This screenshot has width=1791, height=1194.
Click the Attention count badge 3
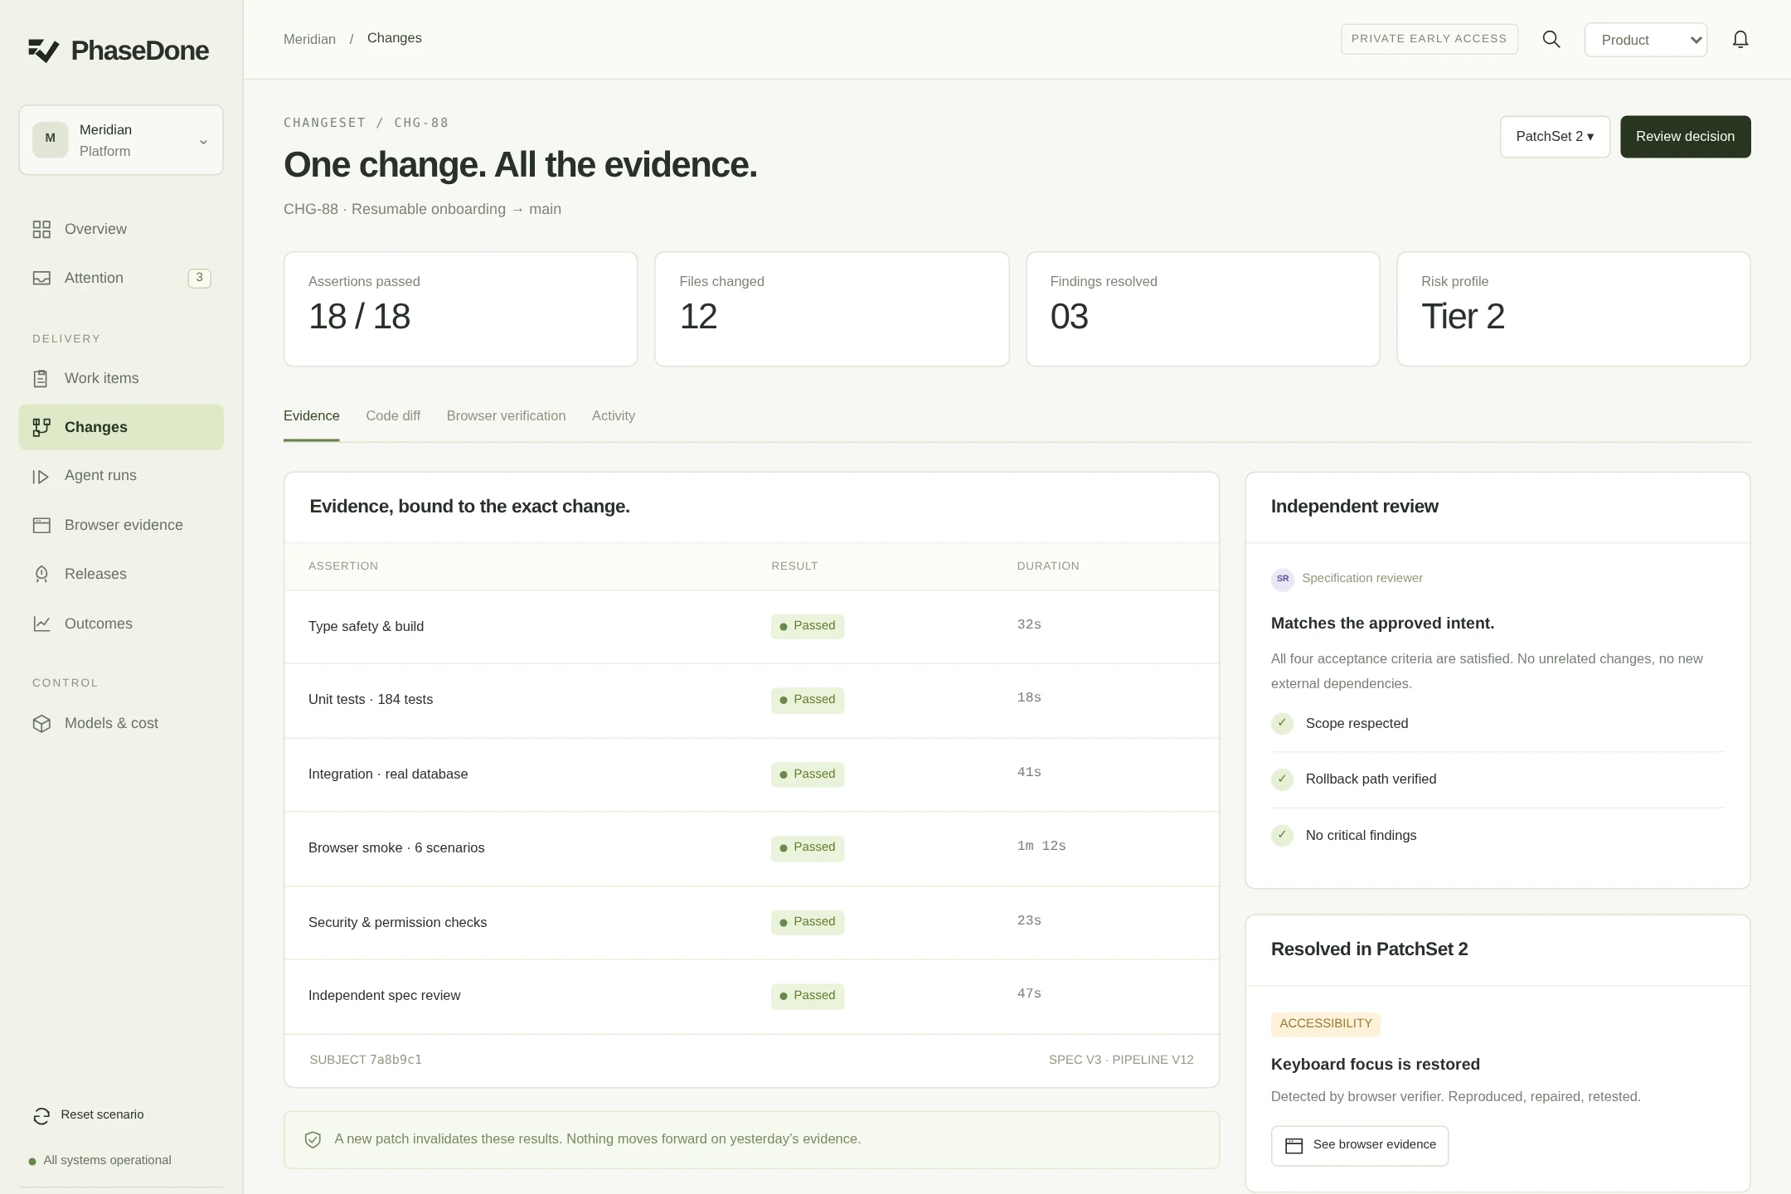pyautogui.click(x=199, y=278)
